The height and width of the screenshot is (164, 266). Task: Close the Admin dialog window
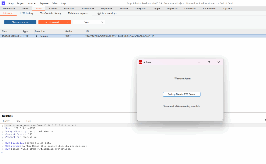(218, 62)
